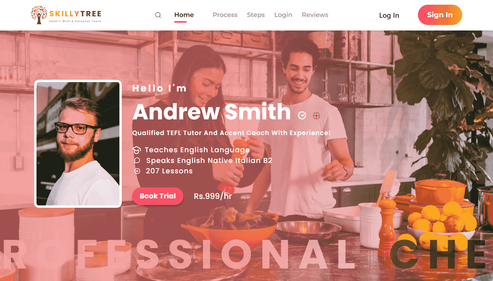Open the Steps nav link
This screenshot has width=493, height=281.
point(256,15)
